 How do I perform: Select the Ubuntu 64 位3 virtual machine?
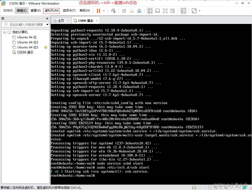pos(28,47)
